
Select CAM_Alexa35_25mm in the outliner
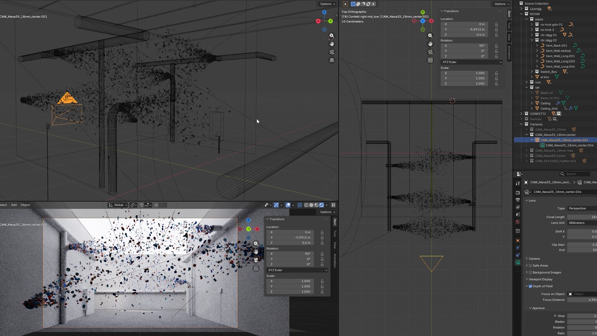550,130
